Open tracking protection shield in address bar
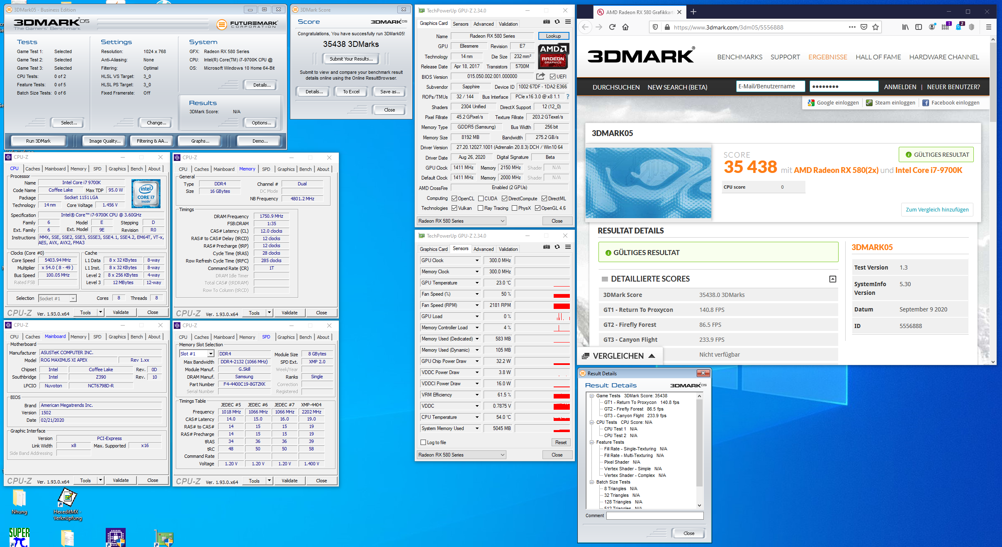Screen dimensions: 1002x547 655,27
